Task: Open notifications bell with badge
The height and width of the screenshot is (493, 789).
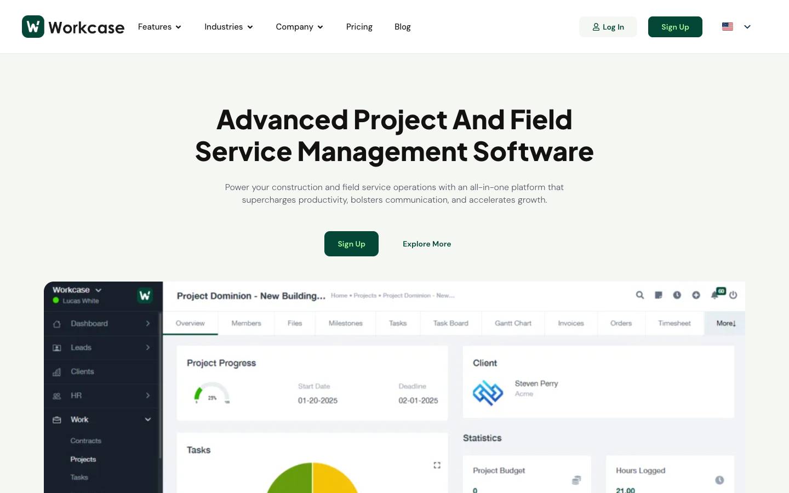Action: [x=717, y=294]
